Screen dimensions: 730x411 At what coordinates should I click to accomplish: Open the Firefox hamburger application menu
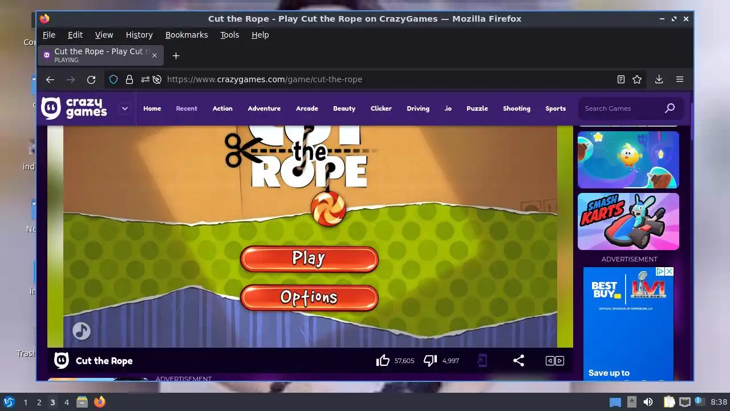(680, 79)
